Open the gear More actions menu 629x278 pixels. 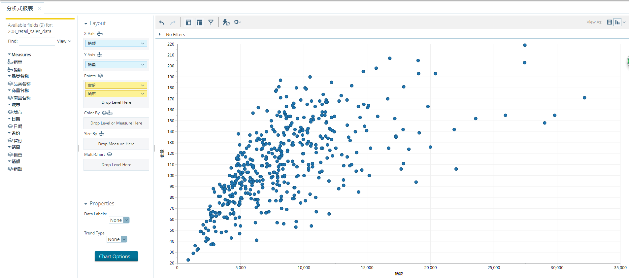pyautogui.click(x=237, y=22)
